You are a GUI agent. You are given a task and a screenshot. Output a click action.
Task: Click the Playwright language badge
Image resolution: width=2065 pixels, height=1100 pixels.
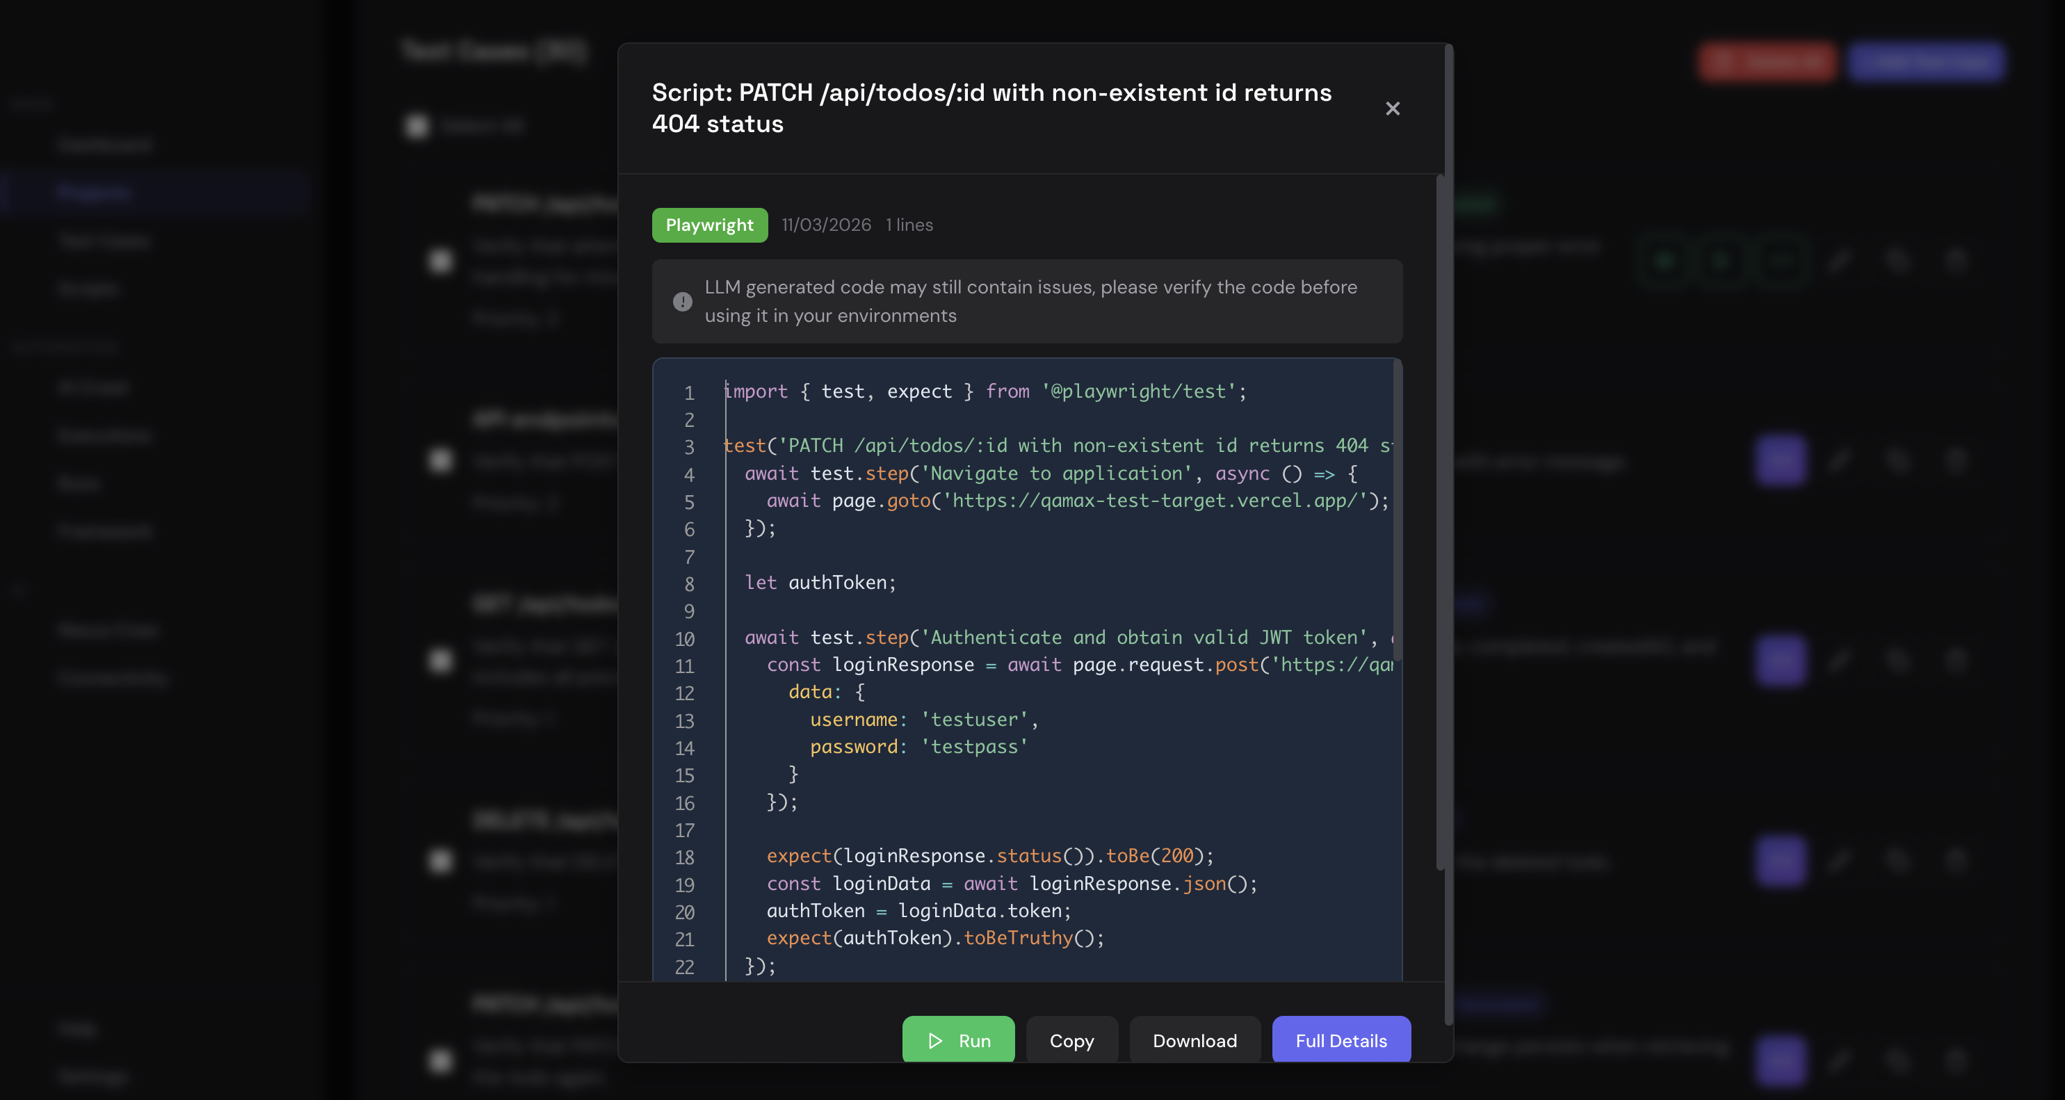pos(709,225)
